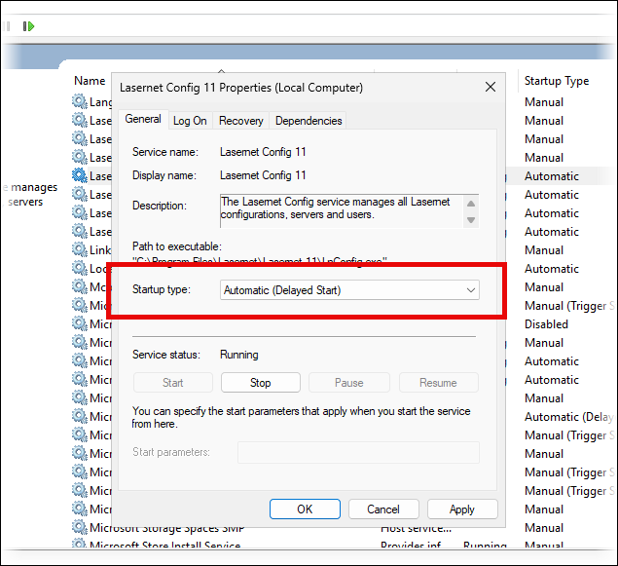Click the gear icon beside the Link service

(80, 249)
